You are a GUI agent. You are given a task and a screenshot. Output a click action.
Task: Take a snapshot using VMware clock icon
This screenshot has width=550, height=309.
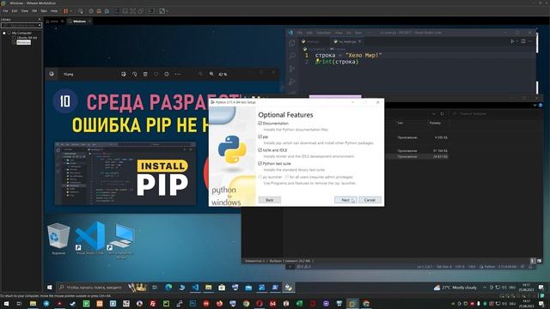[x=91, y=11]
